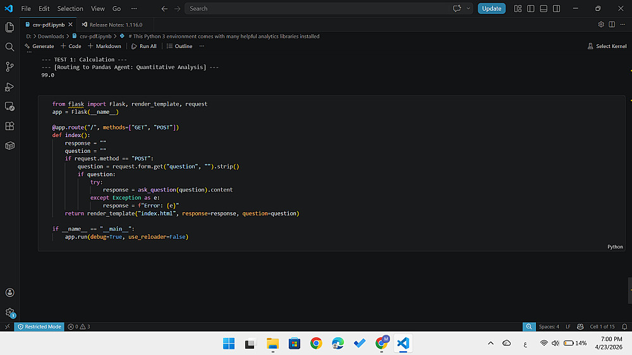
Task: Open the File menu
Action: pos(26,8)
